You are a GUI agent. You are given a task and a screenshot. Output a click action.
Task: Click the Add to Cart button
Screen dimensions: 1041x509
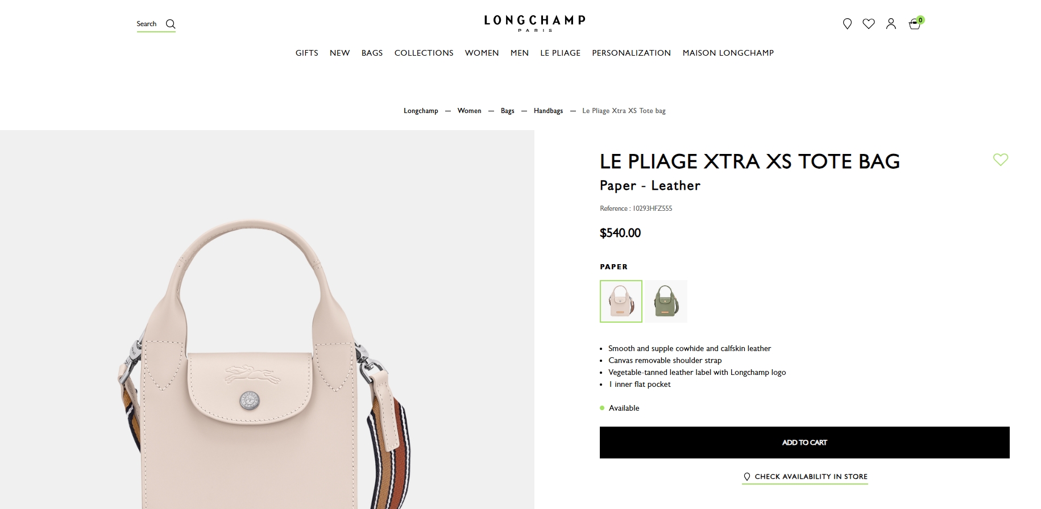804,443
